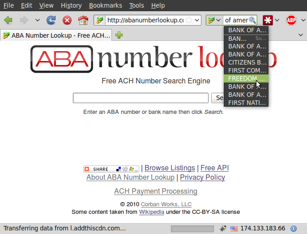Open the Wikipedia link
The image size is (307, 234).
[x=152, y=212]
